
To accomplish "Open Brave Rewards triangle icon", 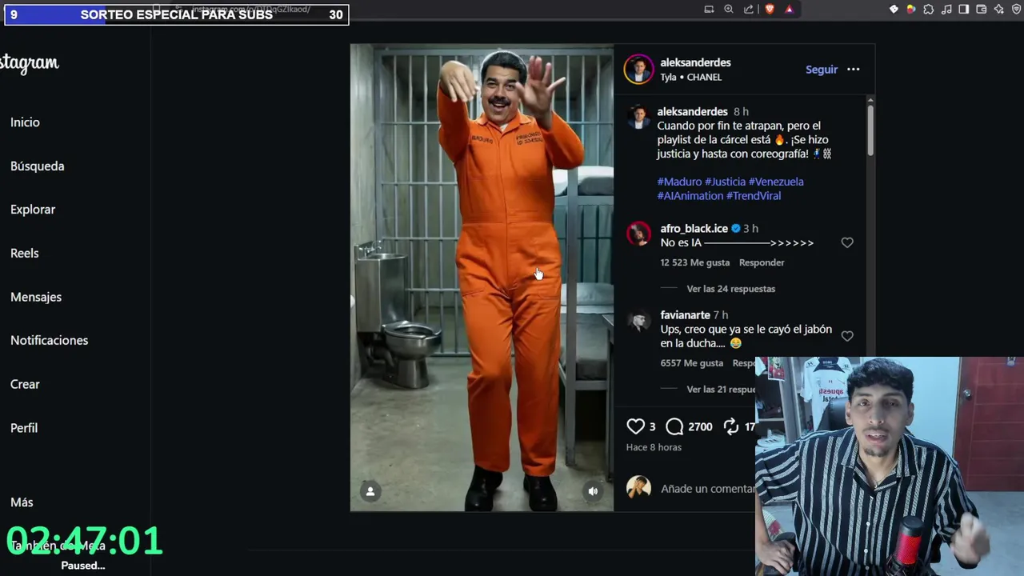I will pos(789,10).
